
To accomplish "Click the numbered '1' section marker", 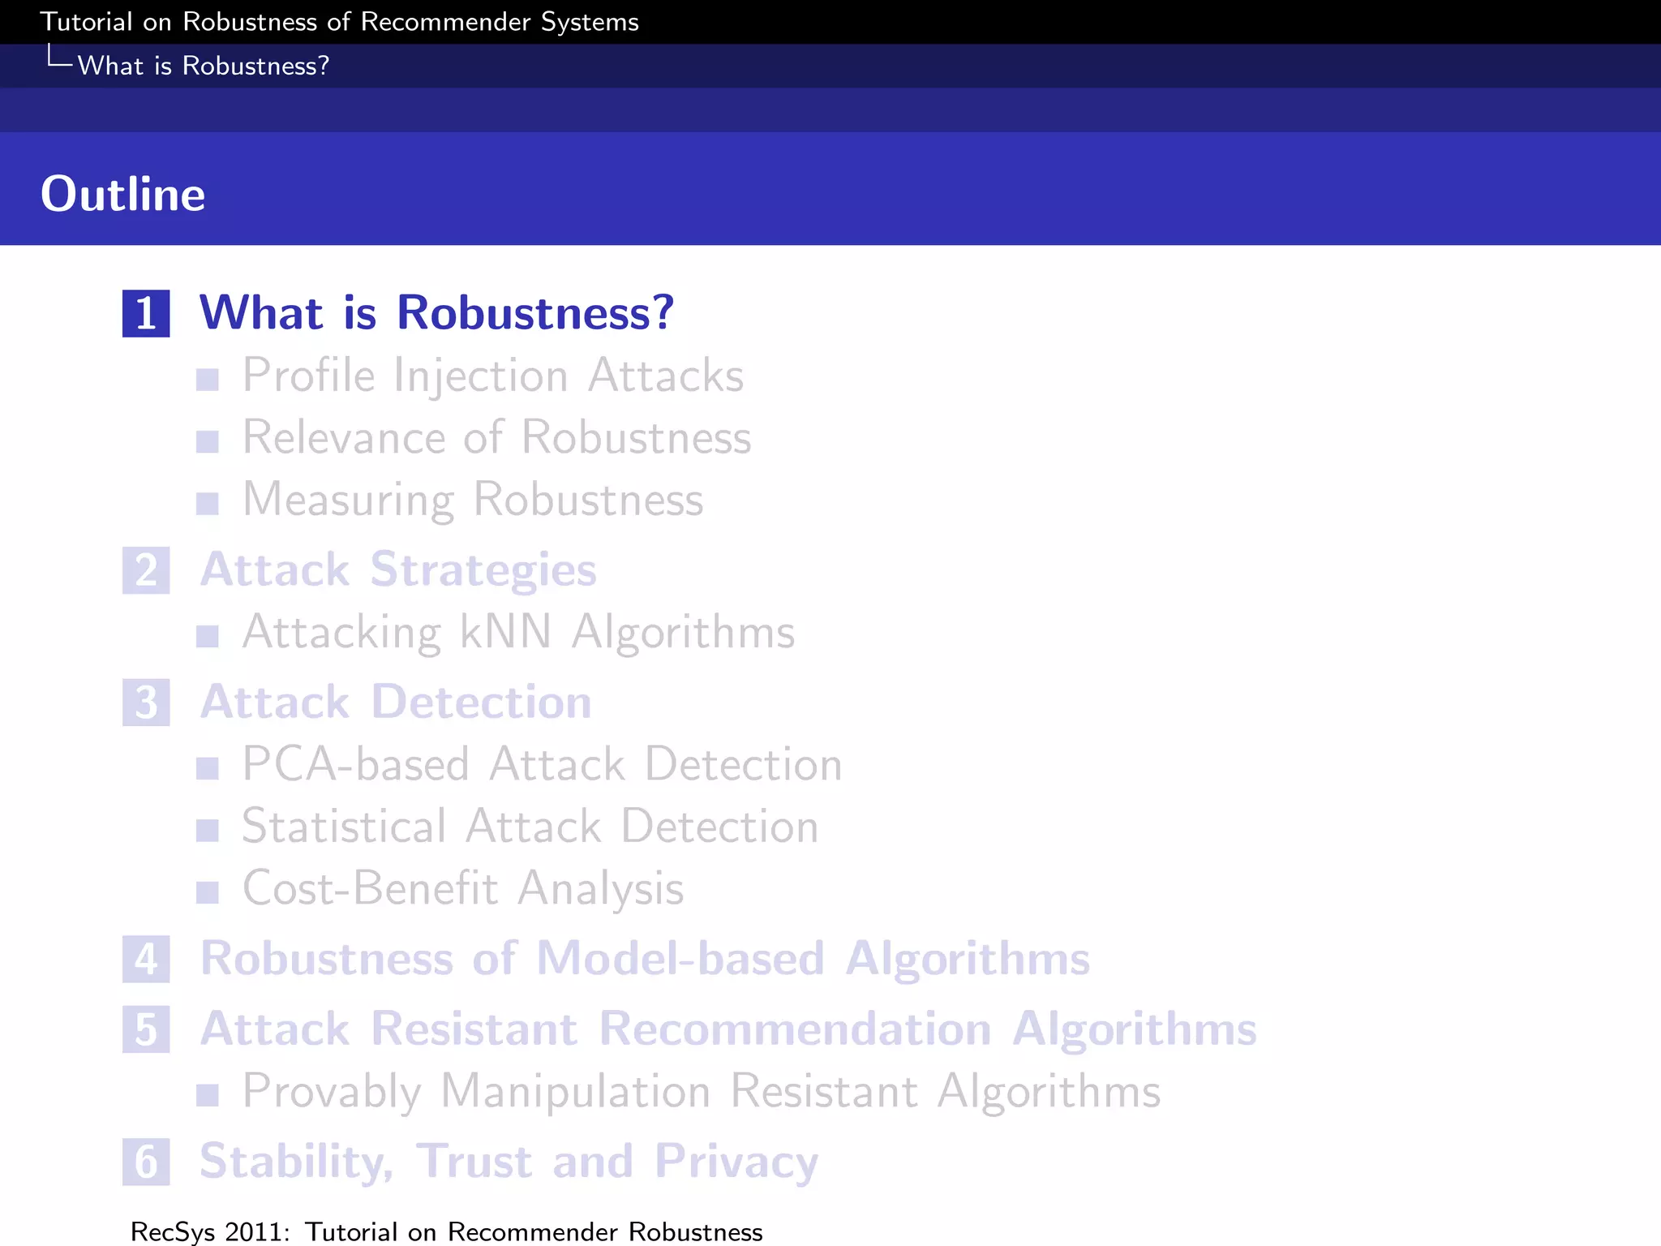I will pyautogui.click(x=146, y=313).
